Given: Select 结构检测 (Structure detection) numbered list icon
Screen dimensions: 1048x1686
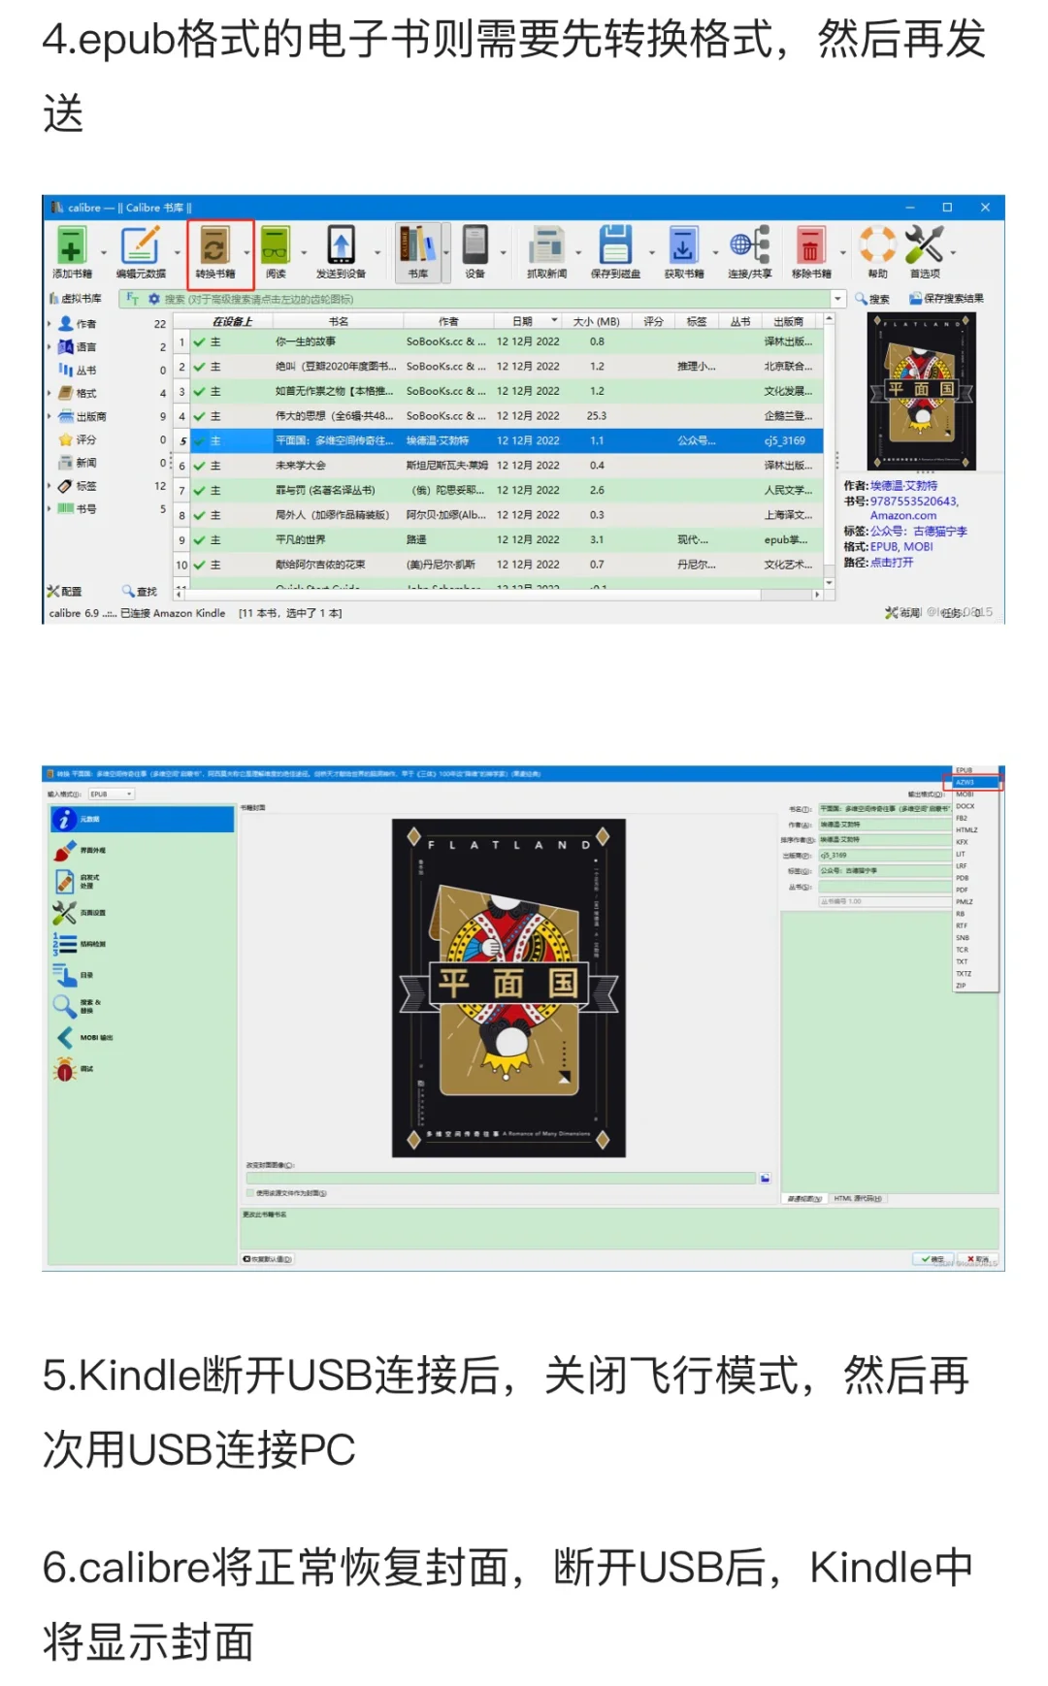Looking at the screenshot, I should [64, 944].
